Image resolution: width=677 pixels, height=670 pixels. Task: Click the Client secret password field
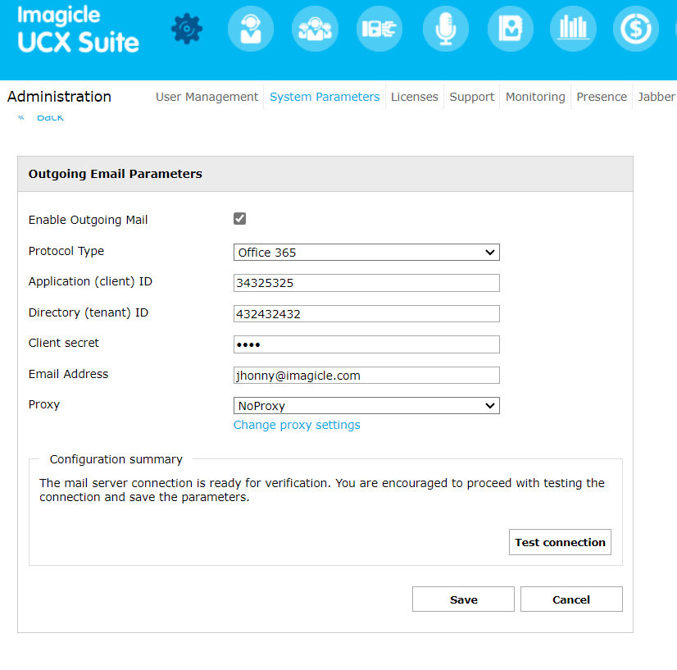366,344
